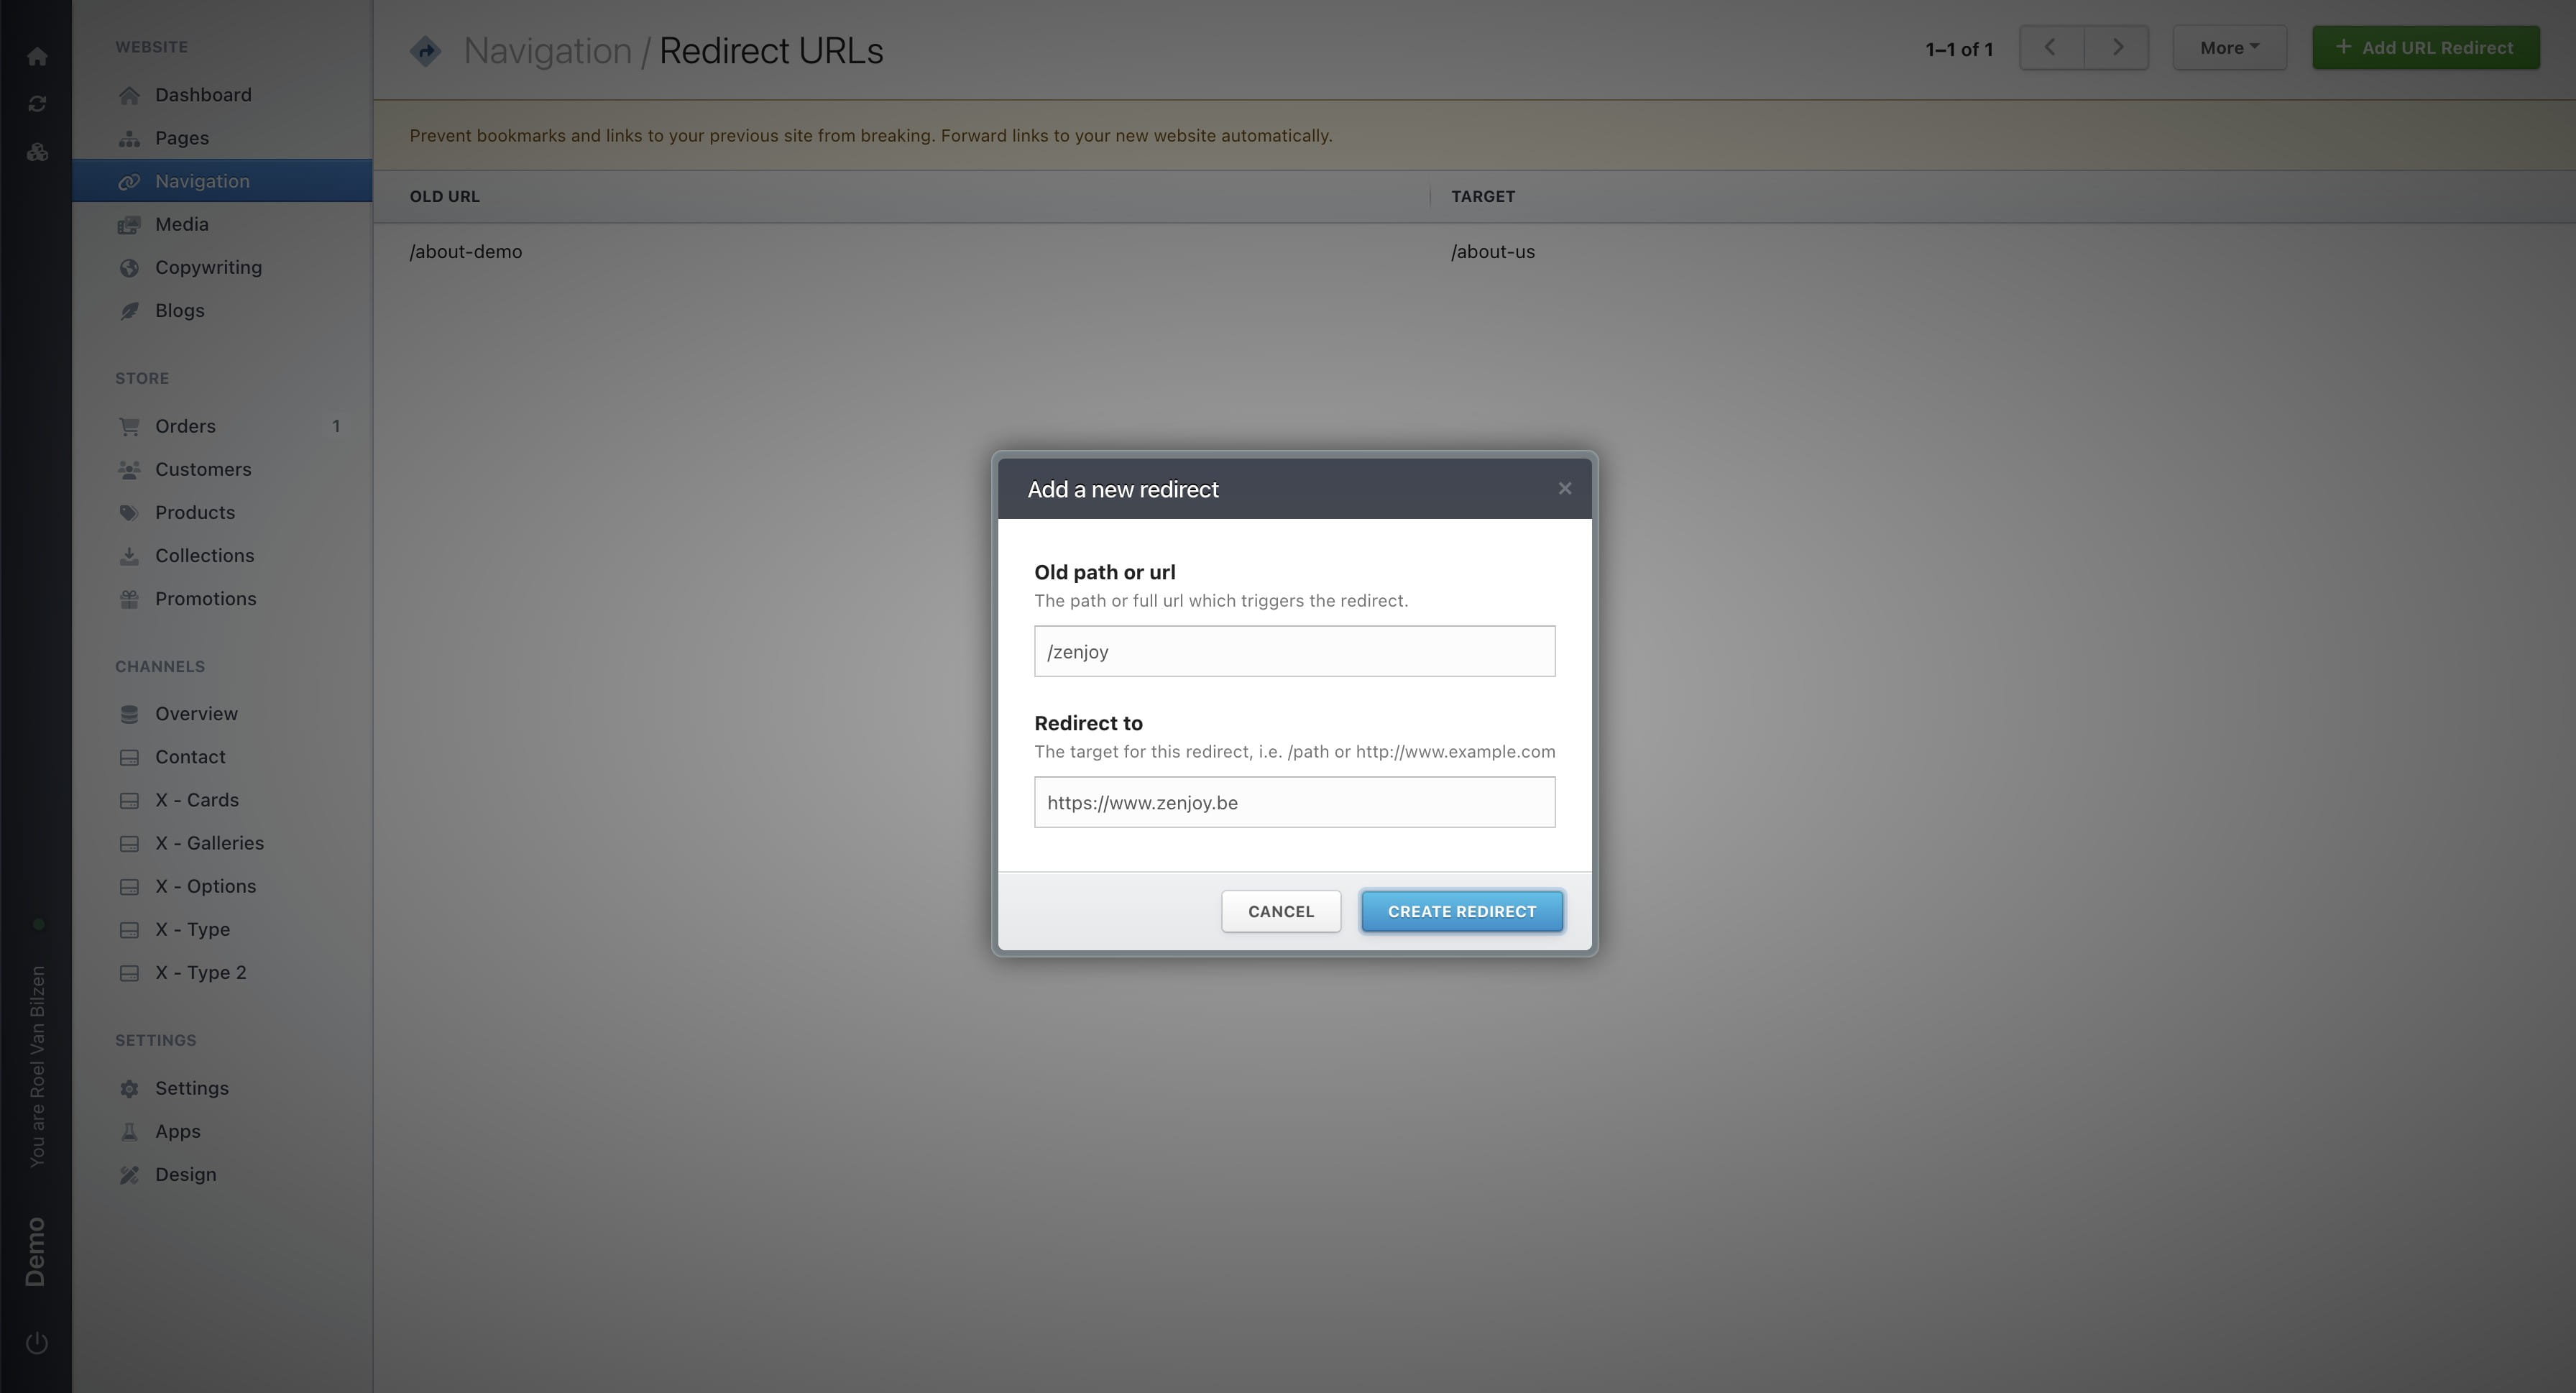Click the Orders cart icon
The width and height of the screenshot is (2576, 1393).
pyautogui.click(x=130, y=426)
